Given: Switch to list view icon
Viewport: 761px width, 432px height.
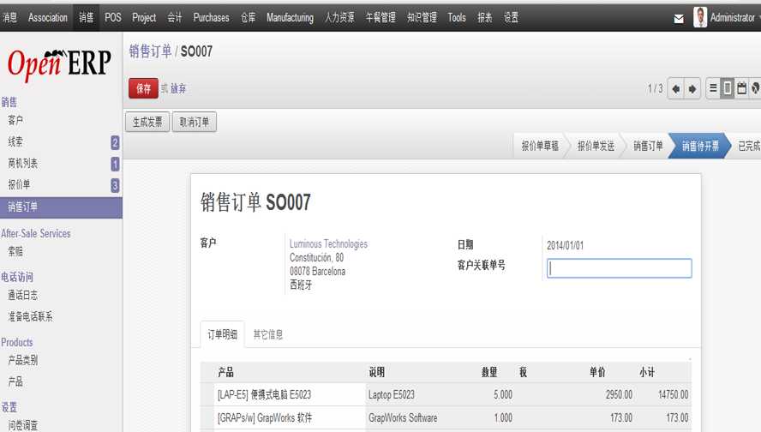Looking at the screenshot, I should pos(713,87).
